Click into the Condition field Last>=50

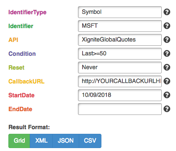120,54
